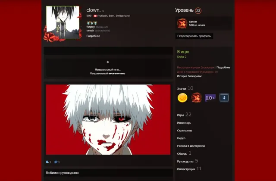The height and width of the screenshot is (181, 276).
Task: Click the flower symbol in the info box
Action: click(x=108, y=62)
